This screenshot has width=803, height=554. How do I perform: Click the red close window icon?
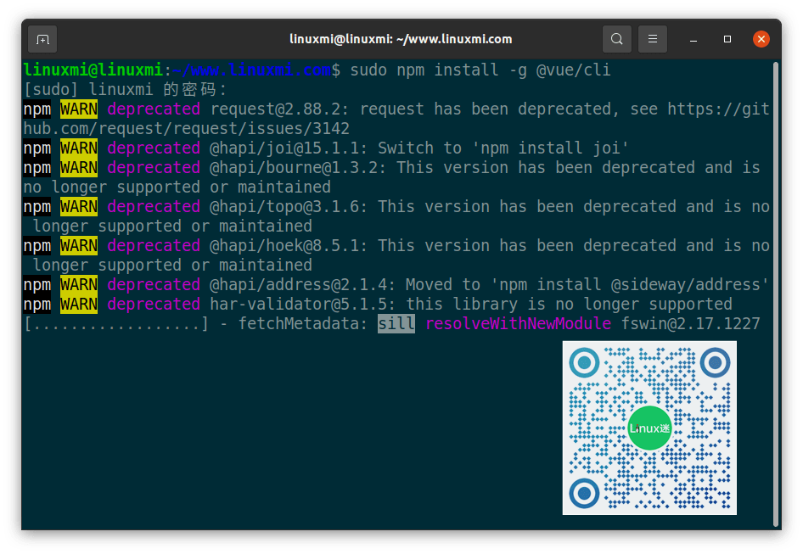tap(761, 39)
